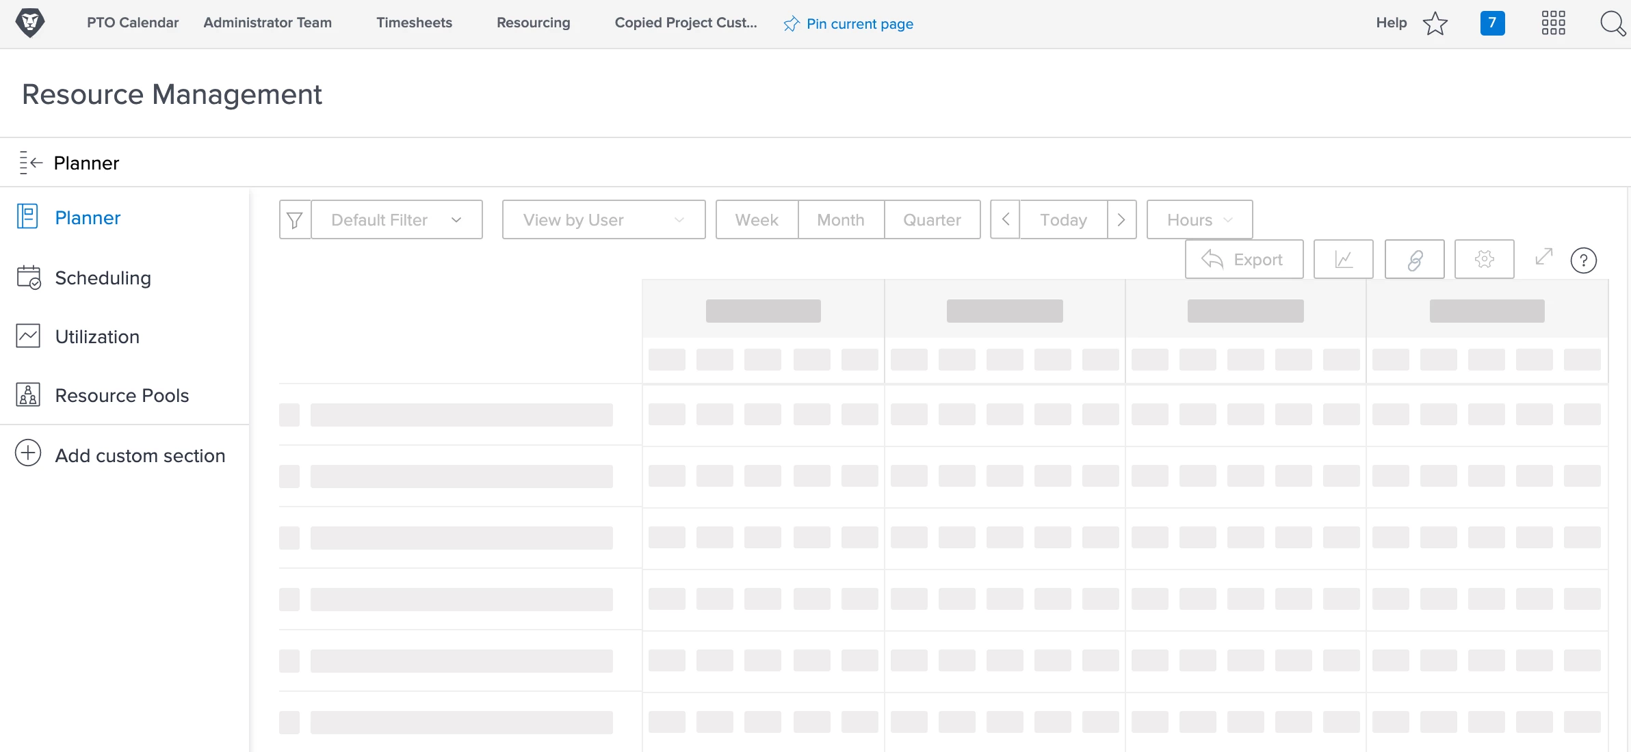The width and height of the screenshot is (1631, 752).
Task: Open the chart view icon
Action: (x=1343, y=259)
